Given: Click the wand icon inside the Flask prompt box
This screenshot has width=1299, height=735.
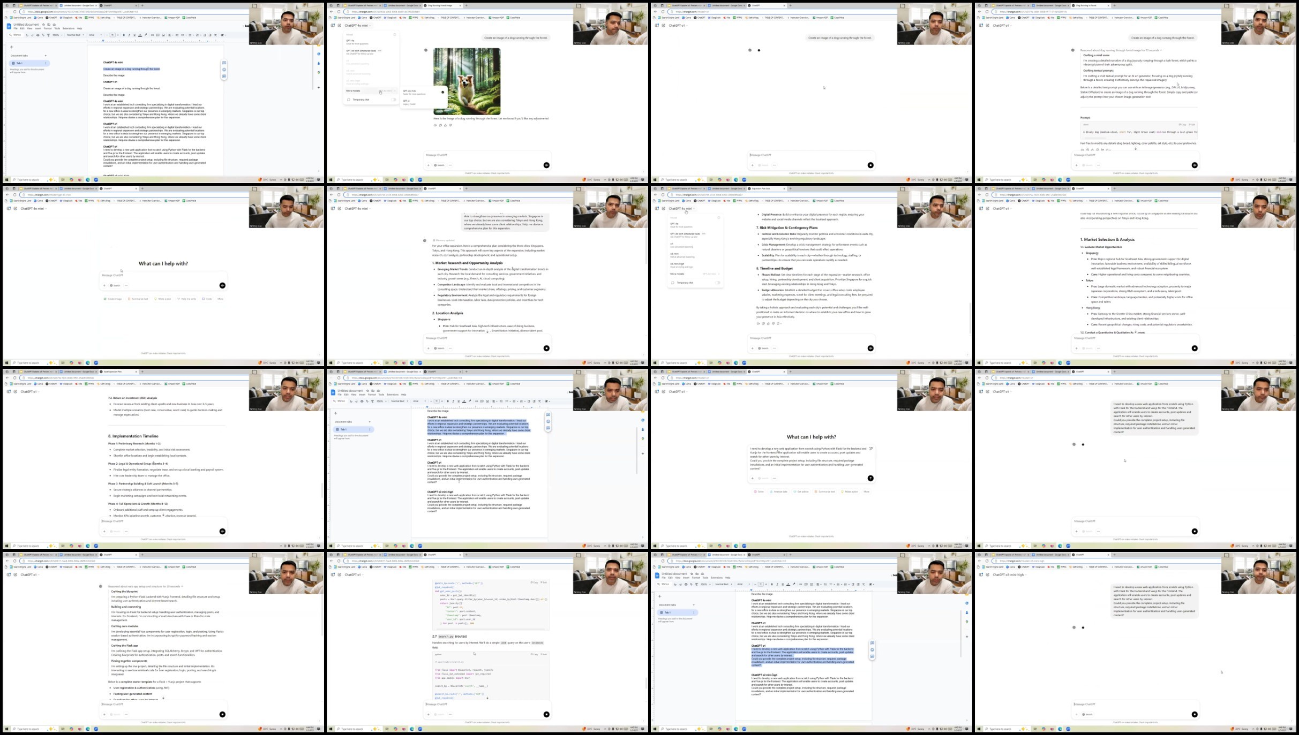Looking at the screenshot, I should (x=871, y=449).
